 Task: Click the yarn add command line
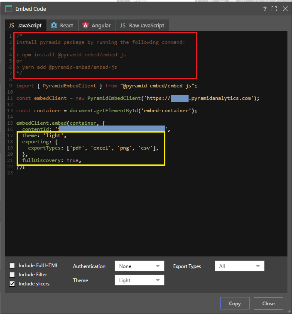(67, 67)
